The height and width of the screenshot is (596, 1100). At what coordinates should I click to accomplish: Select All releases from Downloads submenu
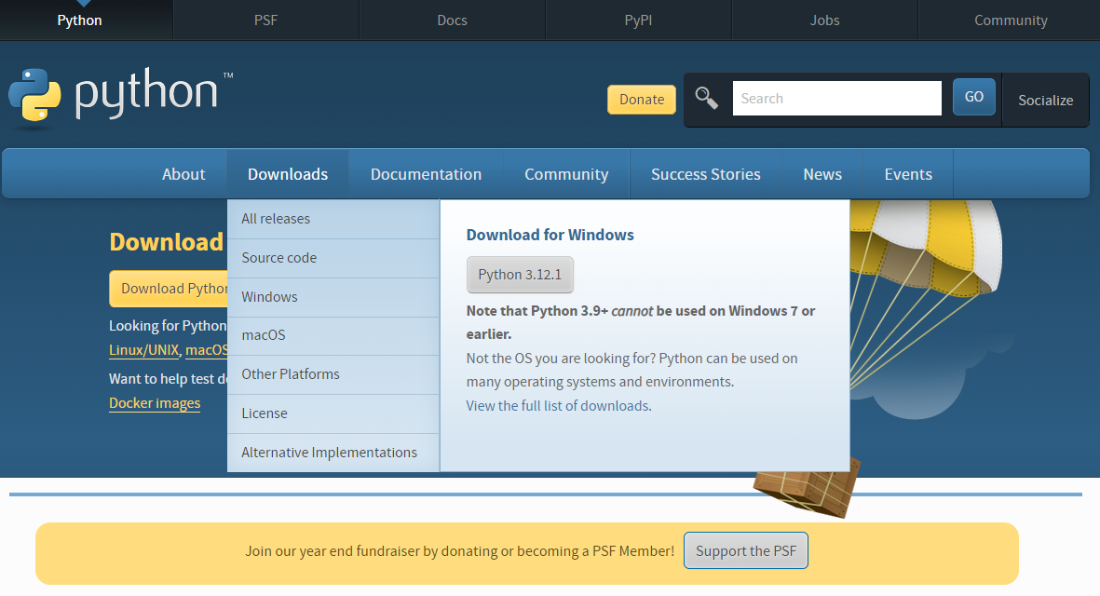[333, 219]
